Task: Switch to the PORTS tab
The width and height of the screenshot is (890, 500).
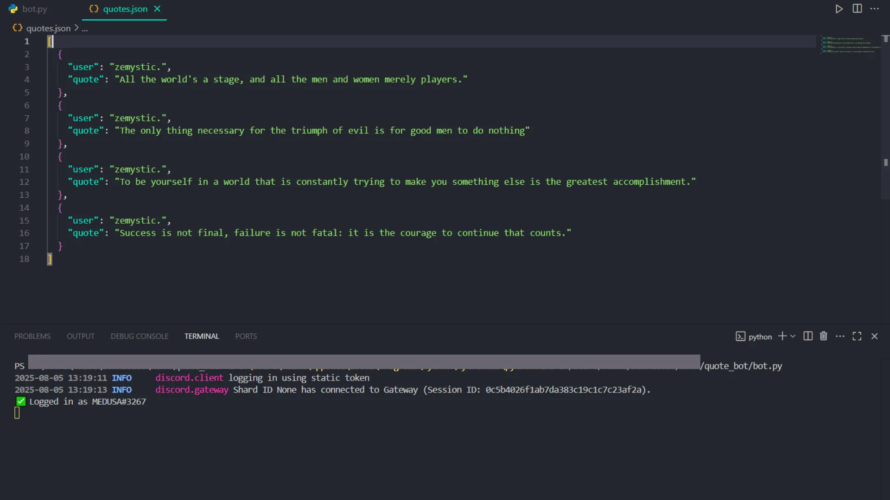Action: pyautogui.click(x=246, y=336)
